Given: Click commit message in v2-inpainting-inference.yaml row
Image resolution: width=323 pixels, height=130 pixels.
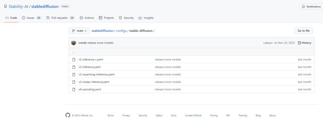Looking at the screenshot, I should click(168, 74).
